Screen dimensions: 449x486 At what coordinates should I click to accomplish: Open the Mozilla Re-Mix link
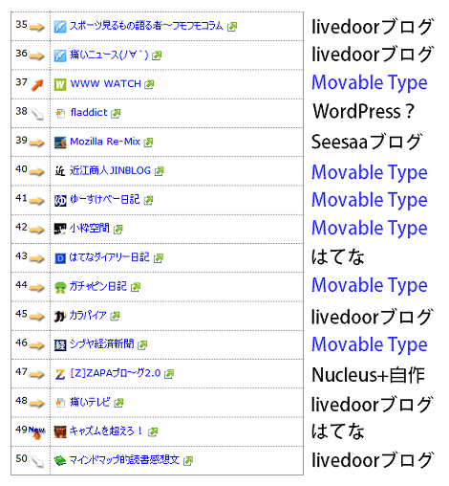click(x=105, y=142)
